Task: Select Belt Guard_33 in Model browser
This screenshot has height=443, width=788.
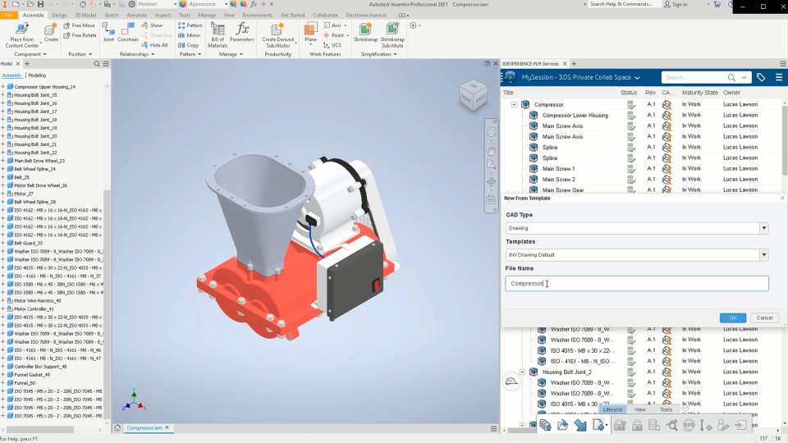Action: [x=28, y=243]
